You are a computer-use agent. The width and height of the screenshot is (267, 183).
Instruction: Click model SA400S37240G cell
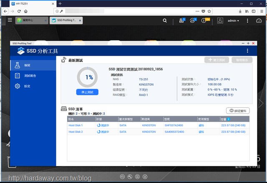(174, 132)
